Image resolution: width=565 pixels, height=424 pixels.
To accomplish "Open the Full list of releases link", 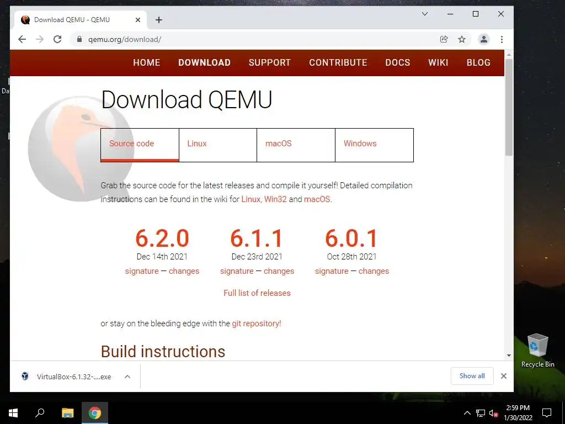I will point(257,293).
